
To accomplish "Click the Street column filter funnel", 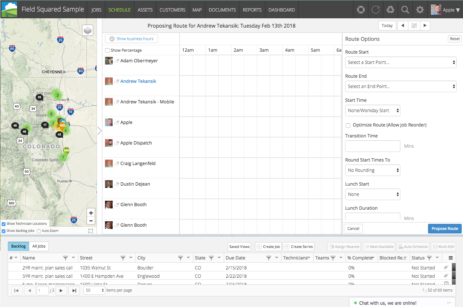I will click(x=123, y=258).
